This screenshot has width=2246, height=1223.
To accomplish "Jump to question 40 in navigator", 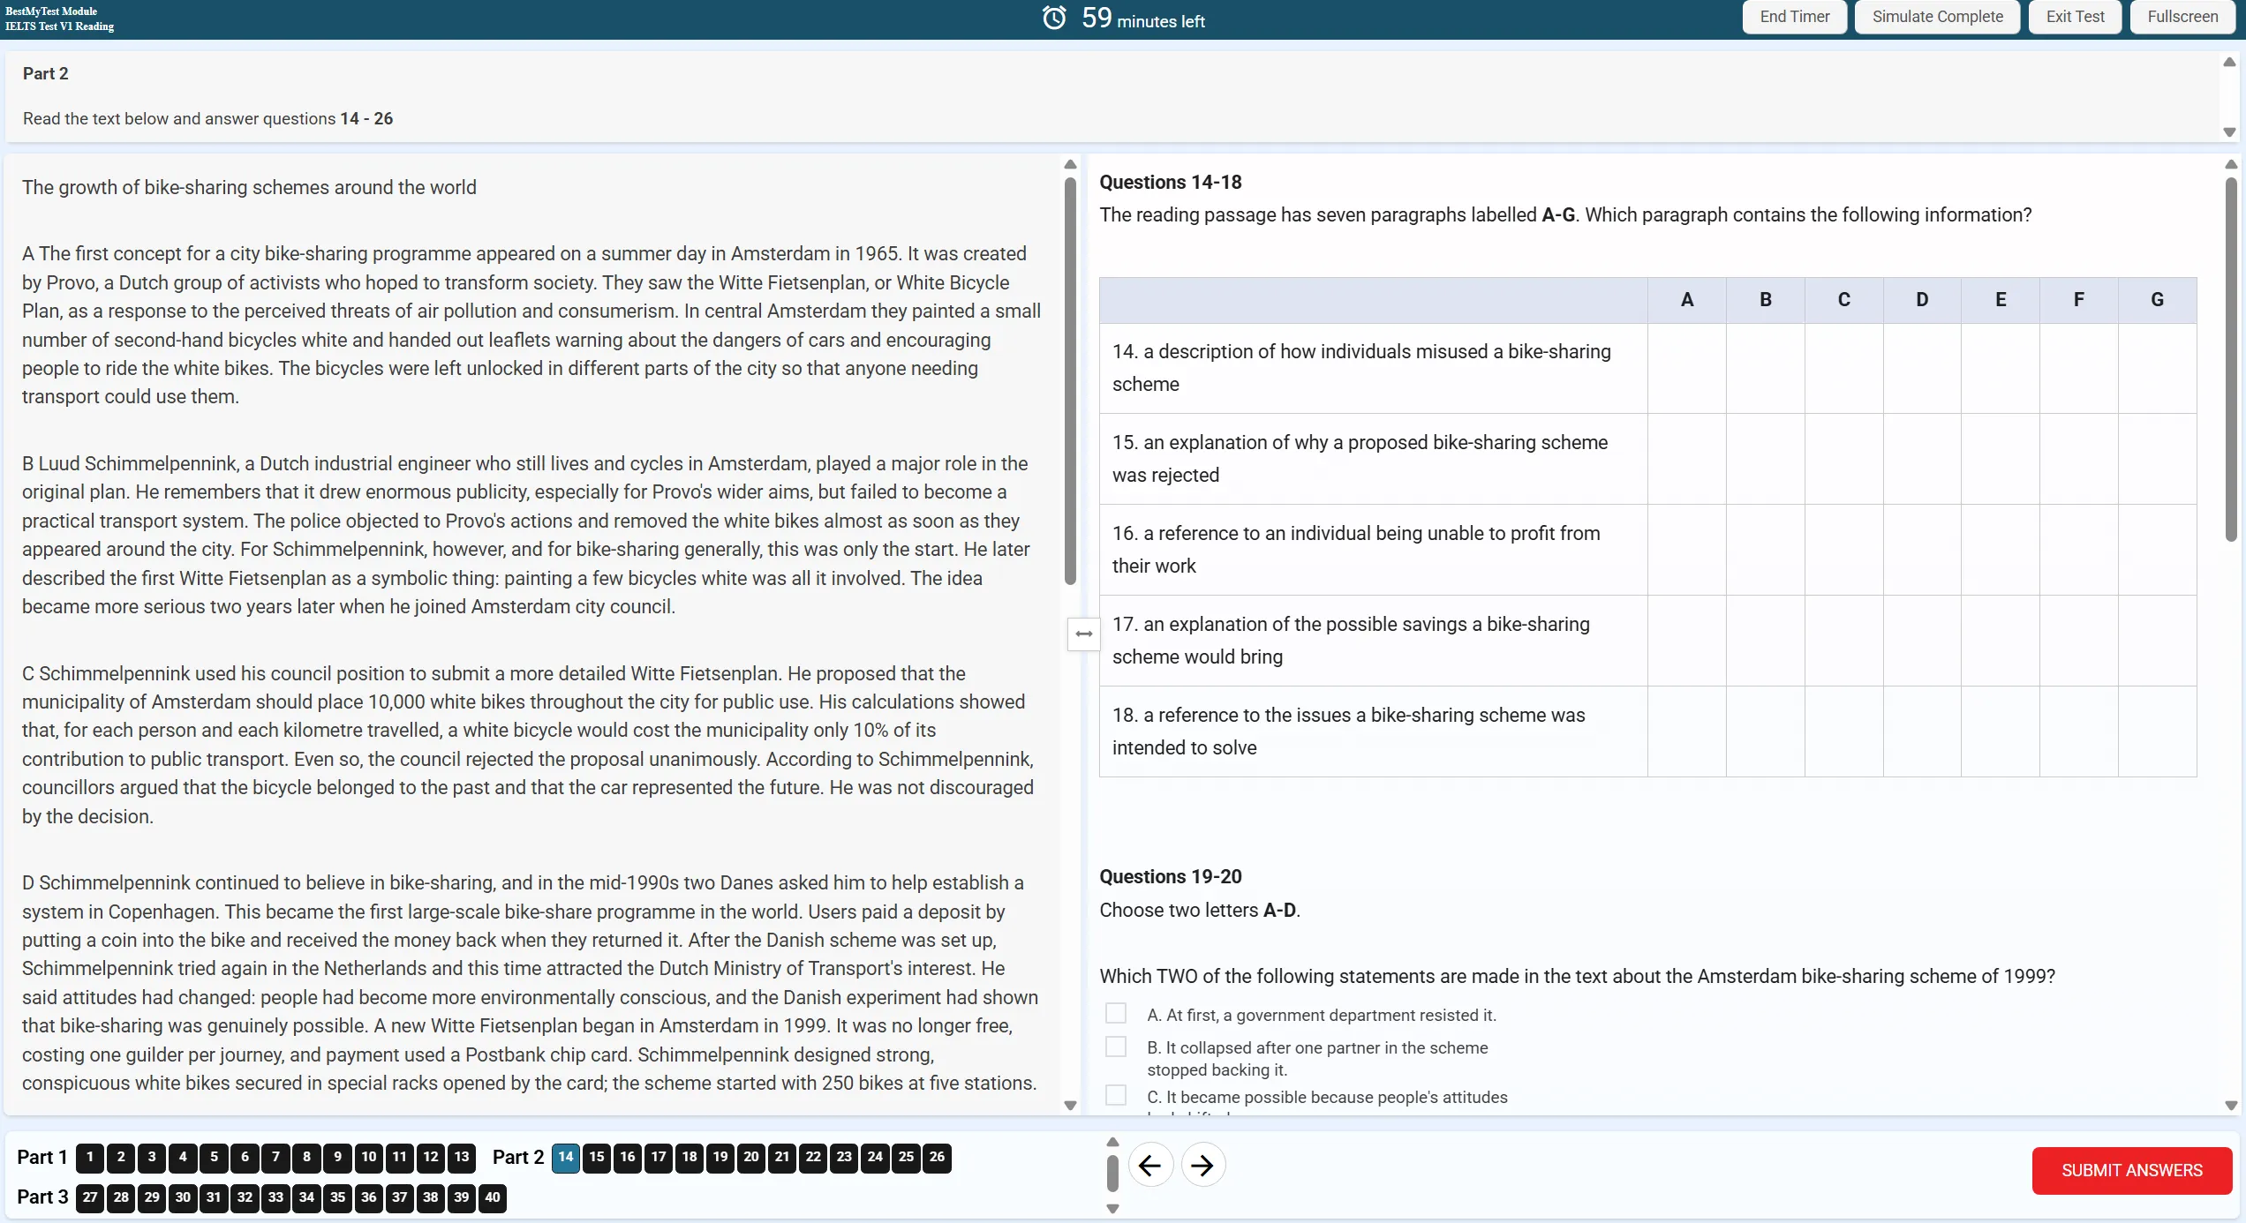I will [x=493, y=1197].
